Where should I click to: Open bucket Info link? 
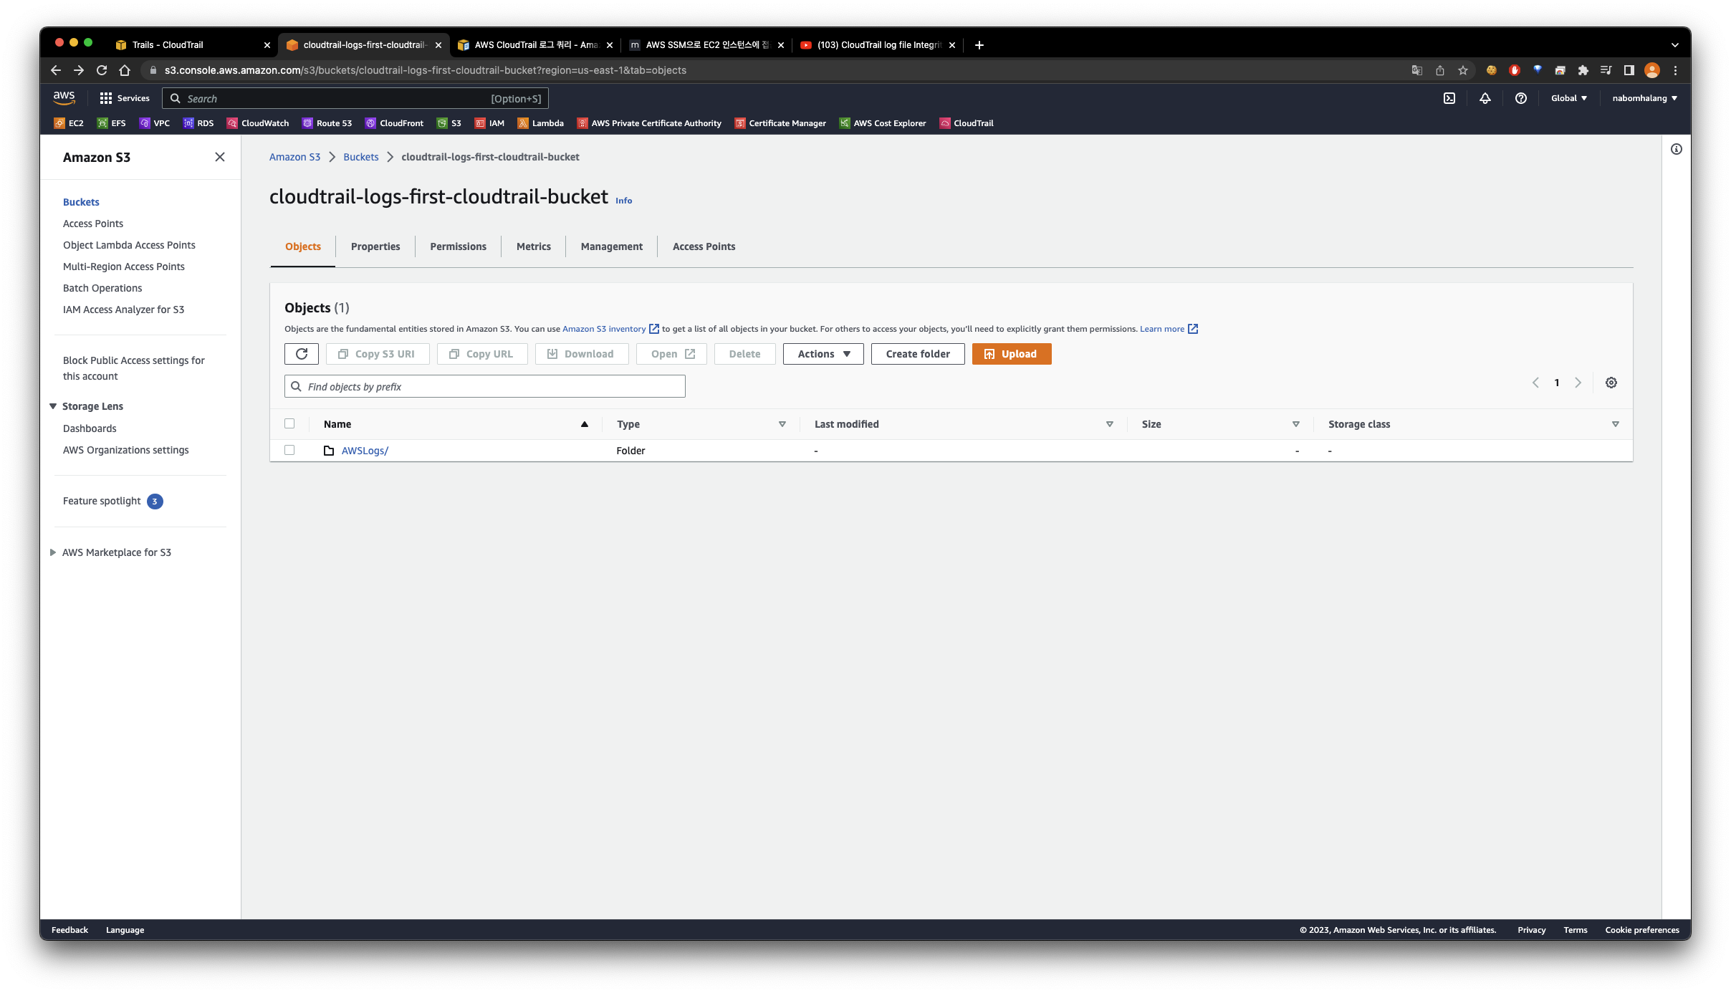[x=623, y=201]
